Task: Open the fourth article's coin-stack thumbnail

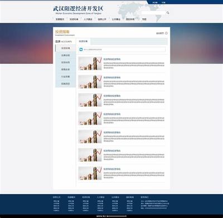Action: [x=90, y=118]
